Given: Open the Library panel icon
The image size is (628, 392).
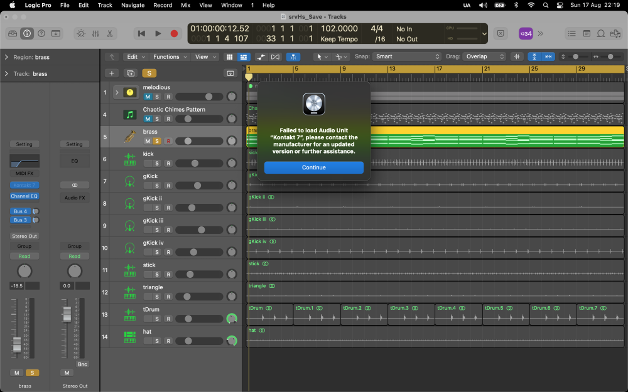Looking at the screenshot, I should [13, 34].
